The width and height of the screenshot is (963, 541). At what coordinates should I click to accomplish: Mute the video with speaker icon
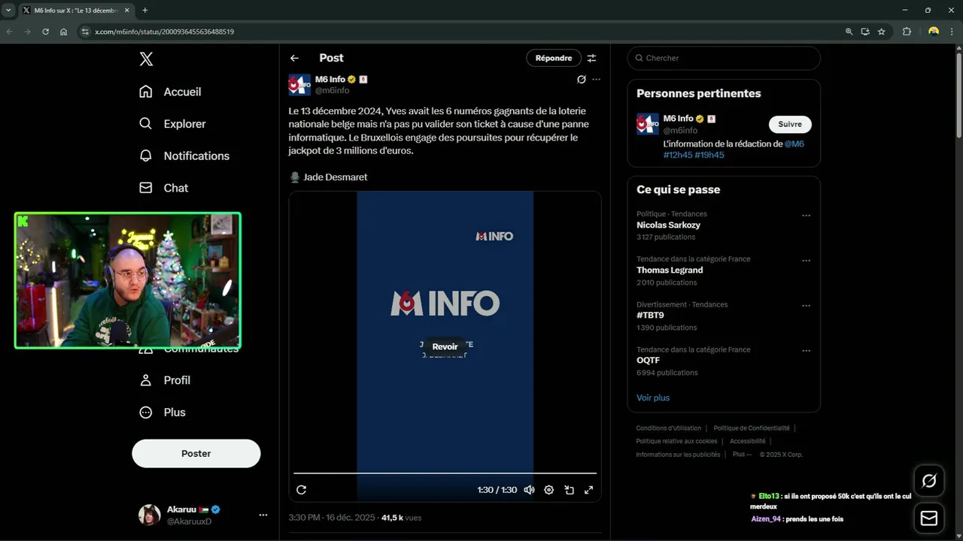tap(529, 490)
